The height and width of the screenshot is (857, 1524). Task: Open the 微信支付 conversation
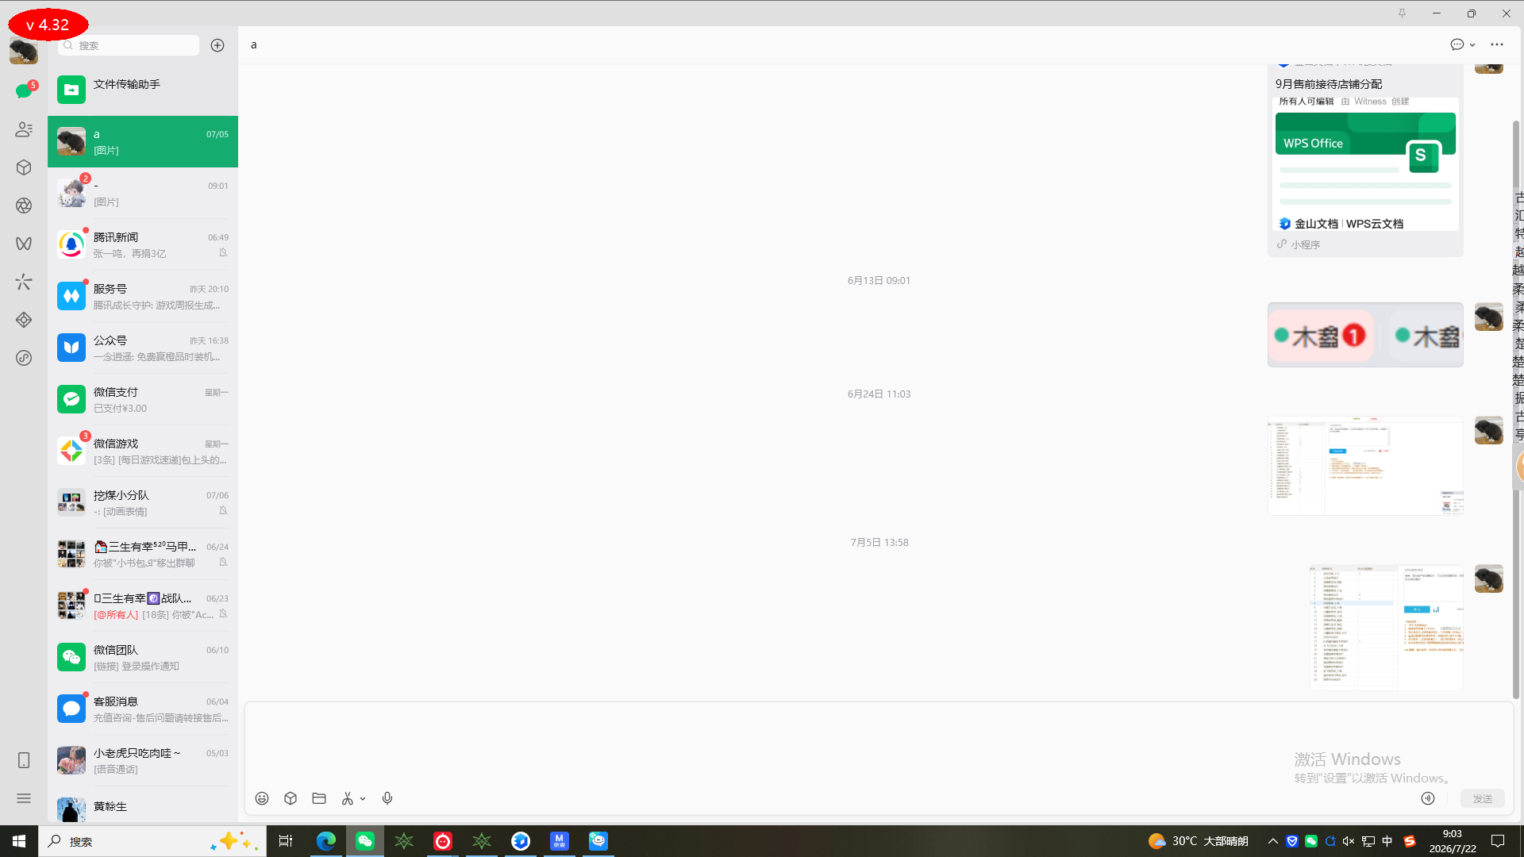coord(143,399)
